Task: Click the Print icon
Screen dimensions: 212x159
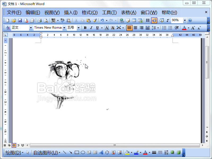Action: [39, 20]
